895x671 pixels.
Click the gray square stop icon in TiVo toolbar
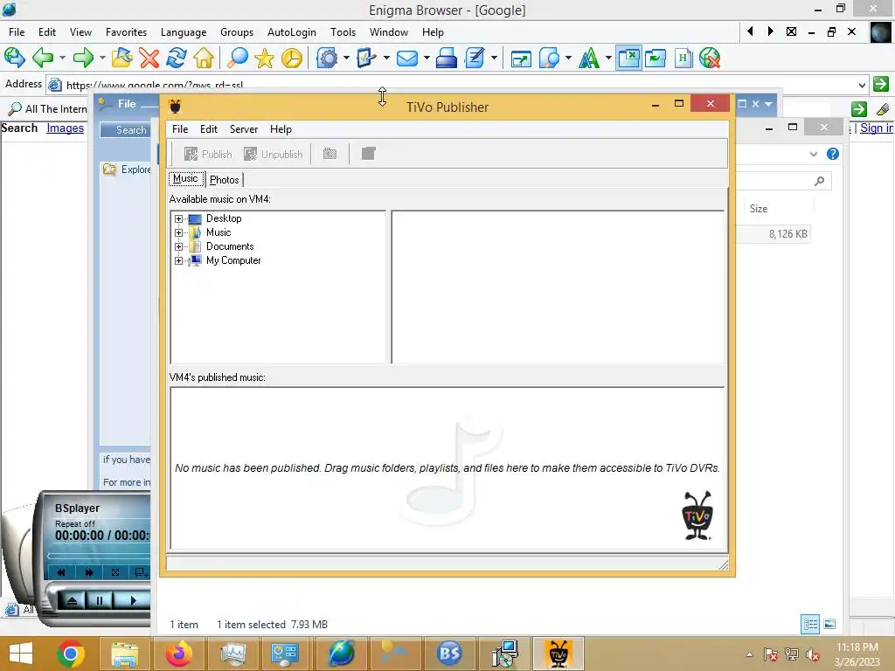click(x=368, y=154)
